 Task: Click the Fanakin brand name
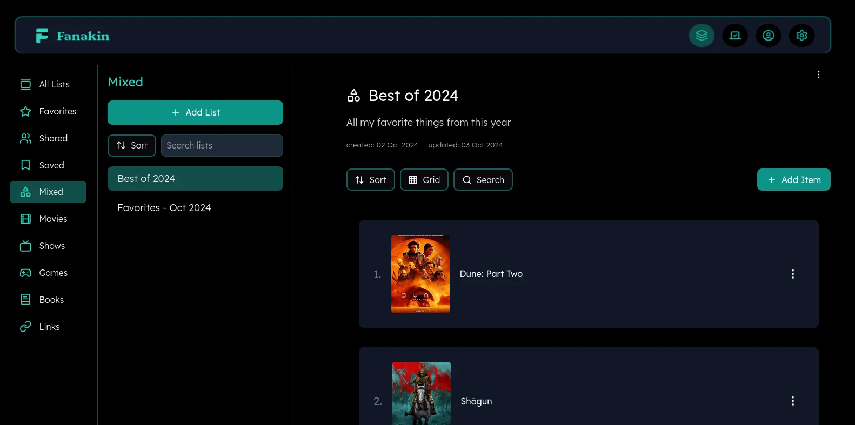click(x=83, y=36)
